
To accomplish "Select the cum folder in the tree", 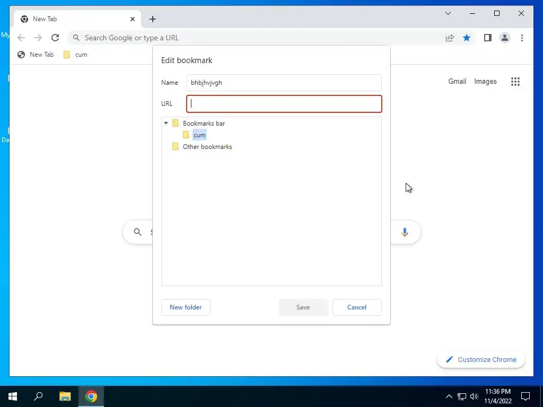I will coord(199,135).
